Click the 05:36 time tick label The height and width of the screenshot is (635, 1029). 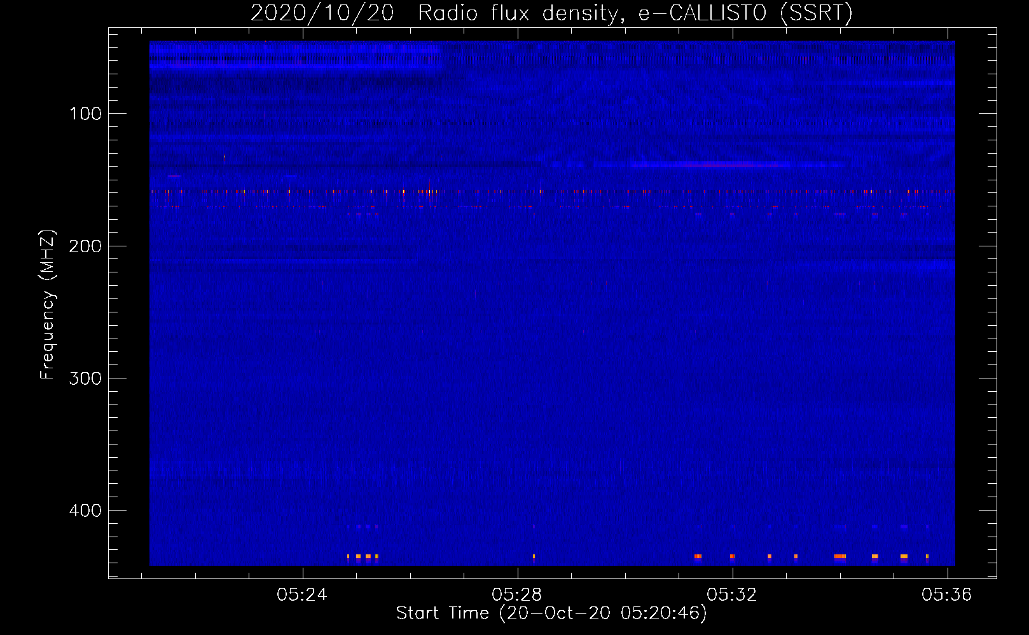click(x=947, y=594)
